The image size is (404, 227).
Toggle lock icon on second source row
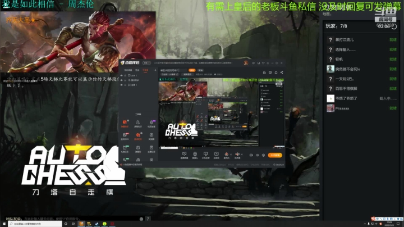tap(125, 80)
